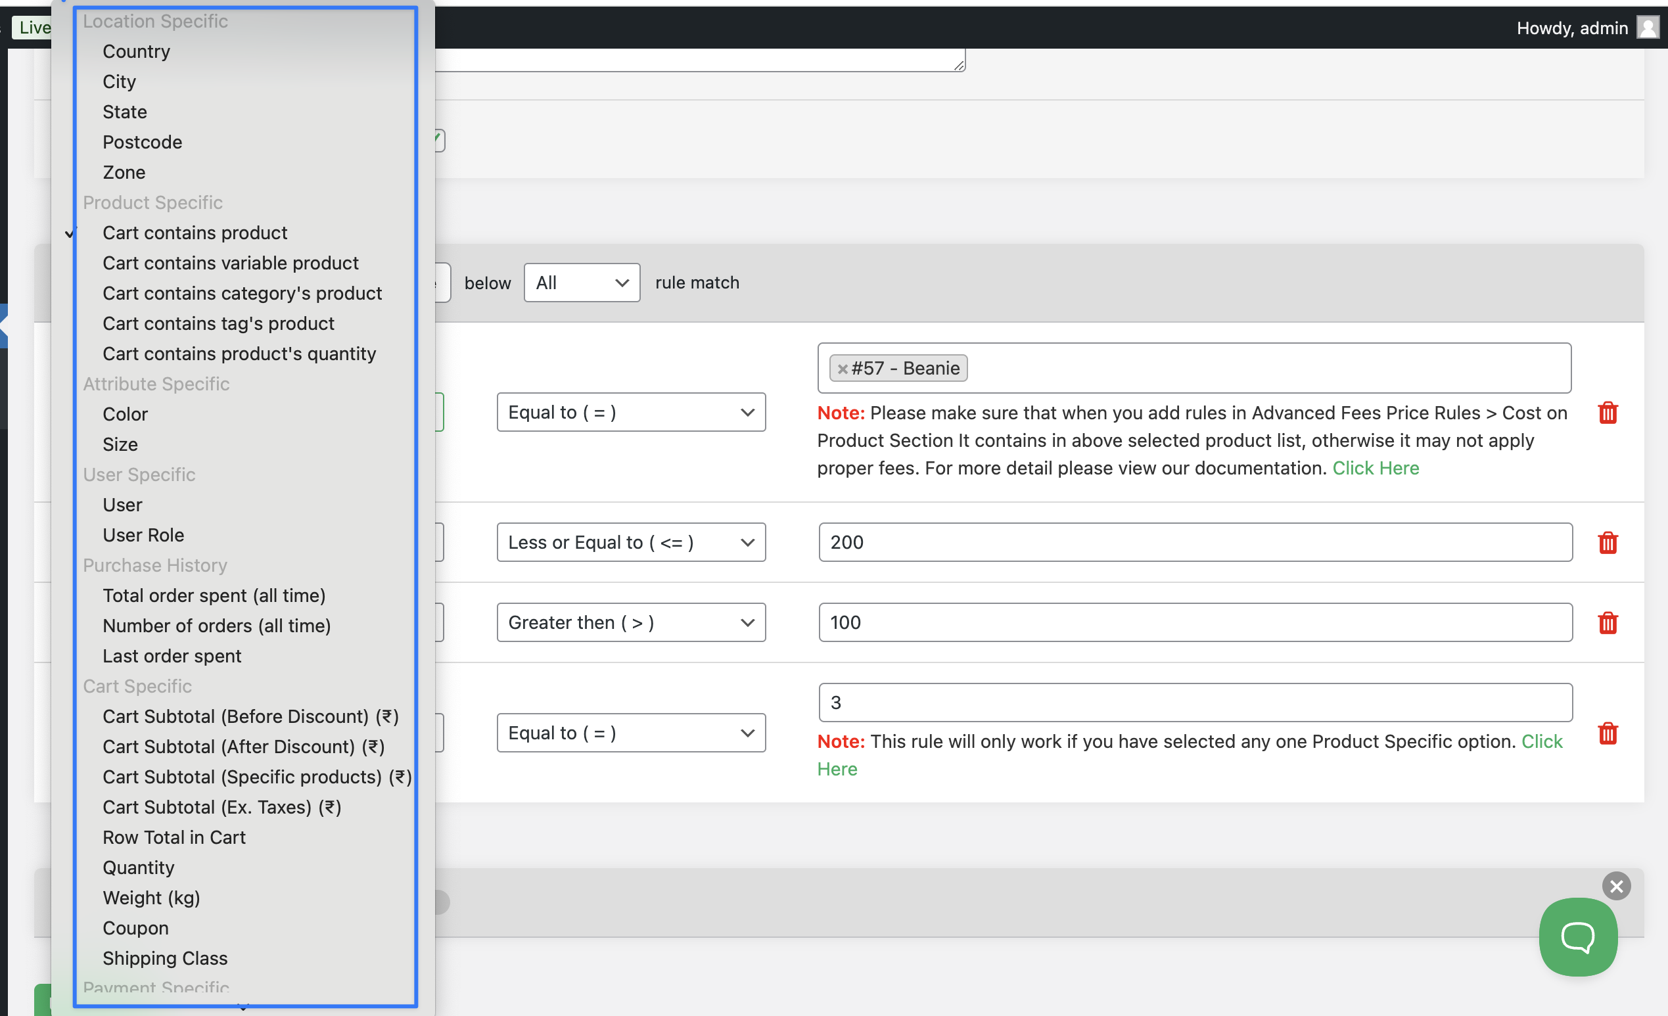Click the value field containing 100

coord(1195,622)
